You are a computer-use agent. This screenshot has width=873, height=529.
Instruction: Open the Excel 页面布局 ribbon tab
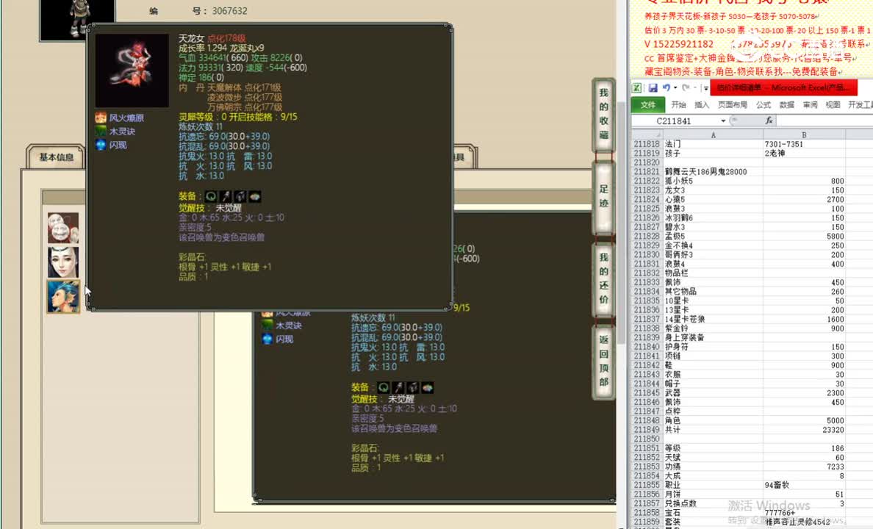click(x=732, y=104)
